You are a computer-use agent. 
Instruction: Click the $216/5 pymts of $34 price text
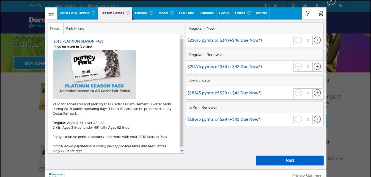[x=224, y=40]
